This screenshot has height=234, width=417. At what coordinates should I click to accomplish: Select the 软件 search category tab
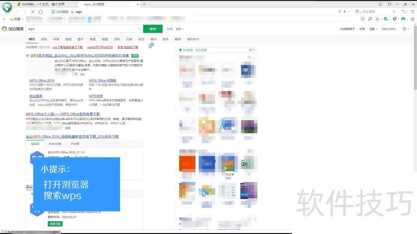(x=166, y=40)
